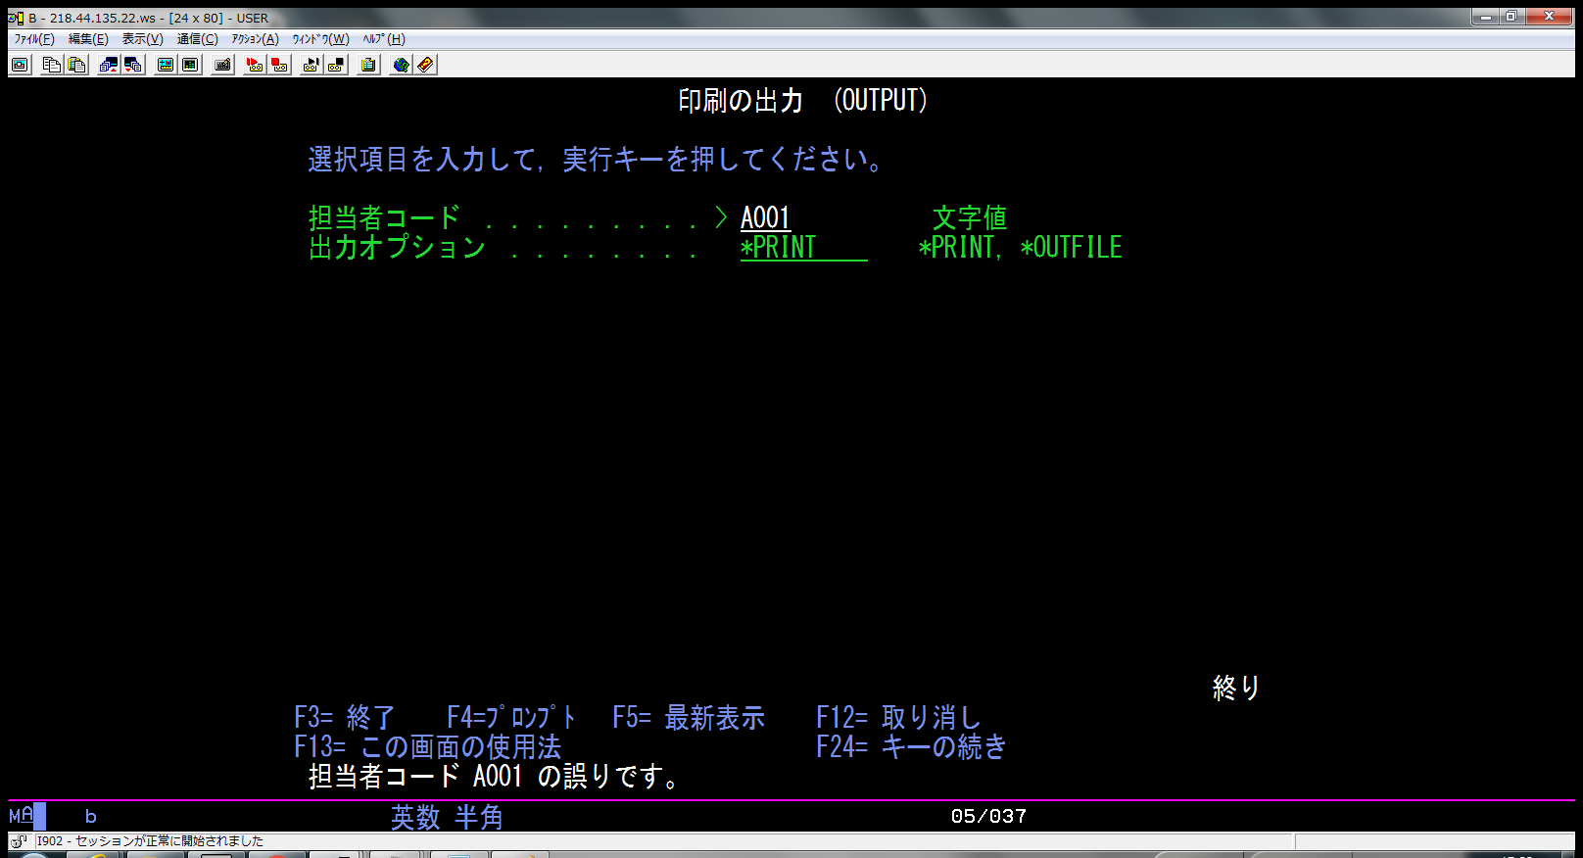Play a macro using the black arrow icon
1583x858 pixels.
[x=312, y=65]
